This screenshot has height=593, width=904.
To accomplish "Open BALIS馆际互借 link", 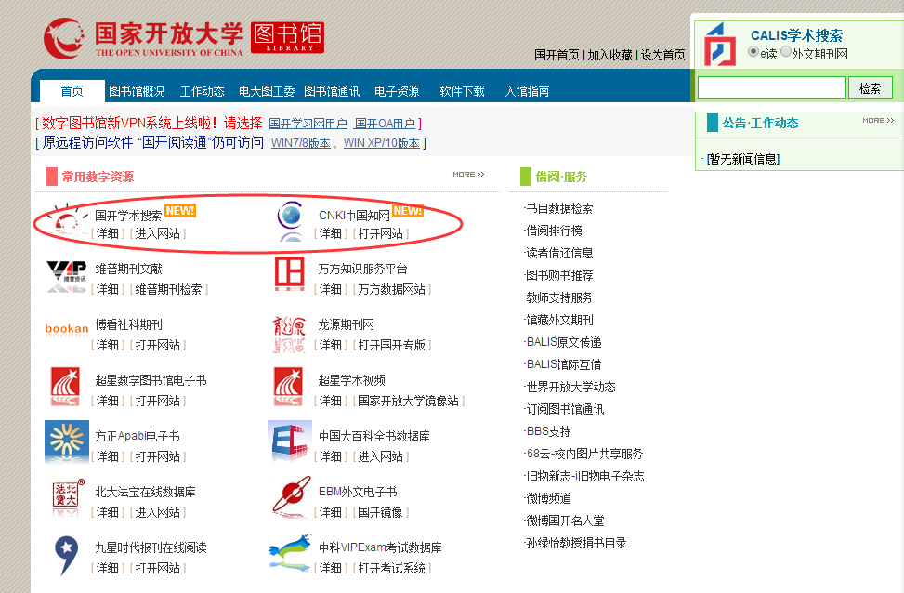I will point(564,364).
